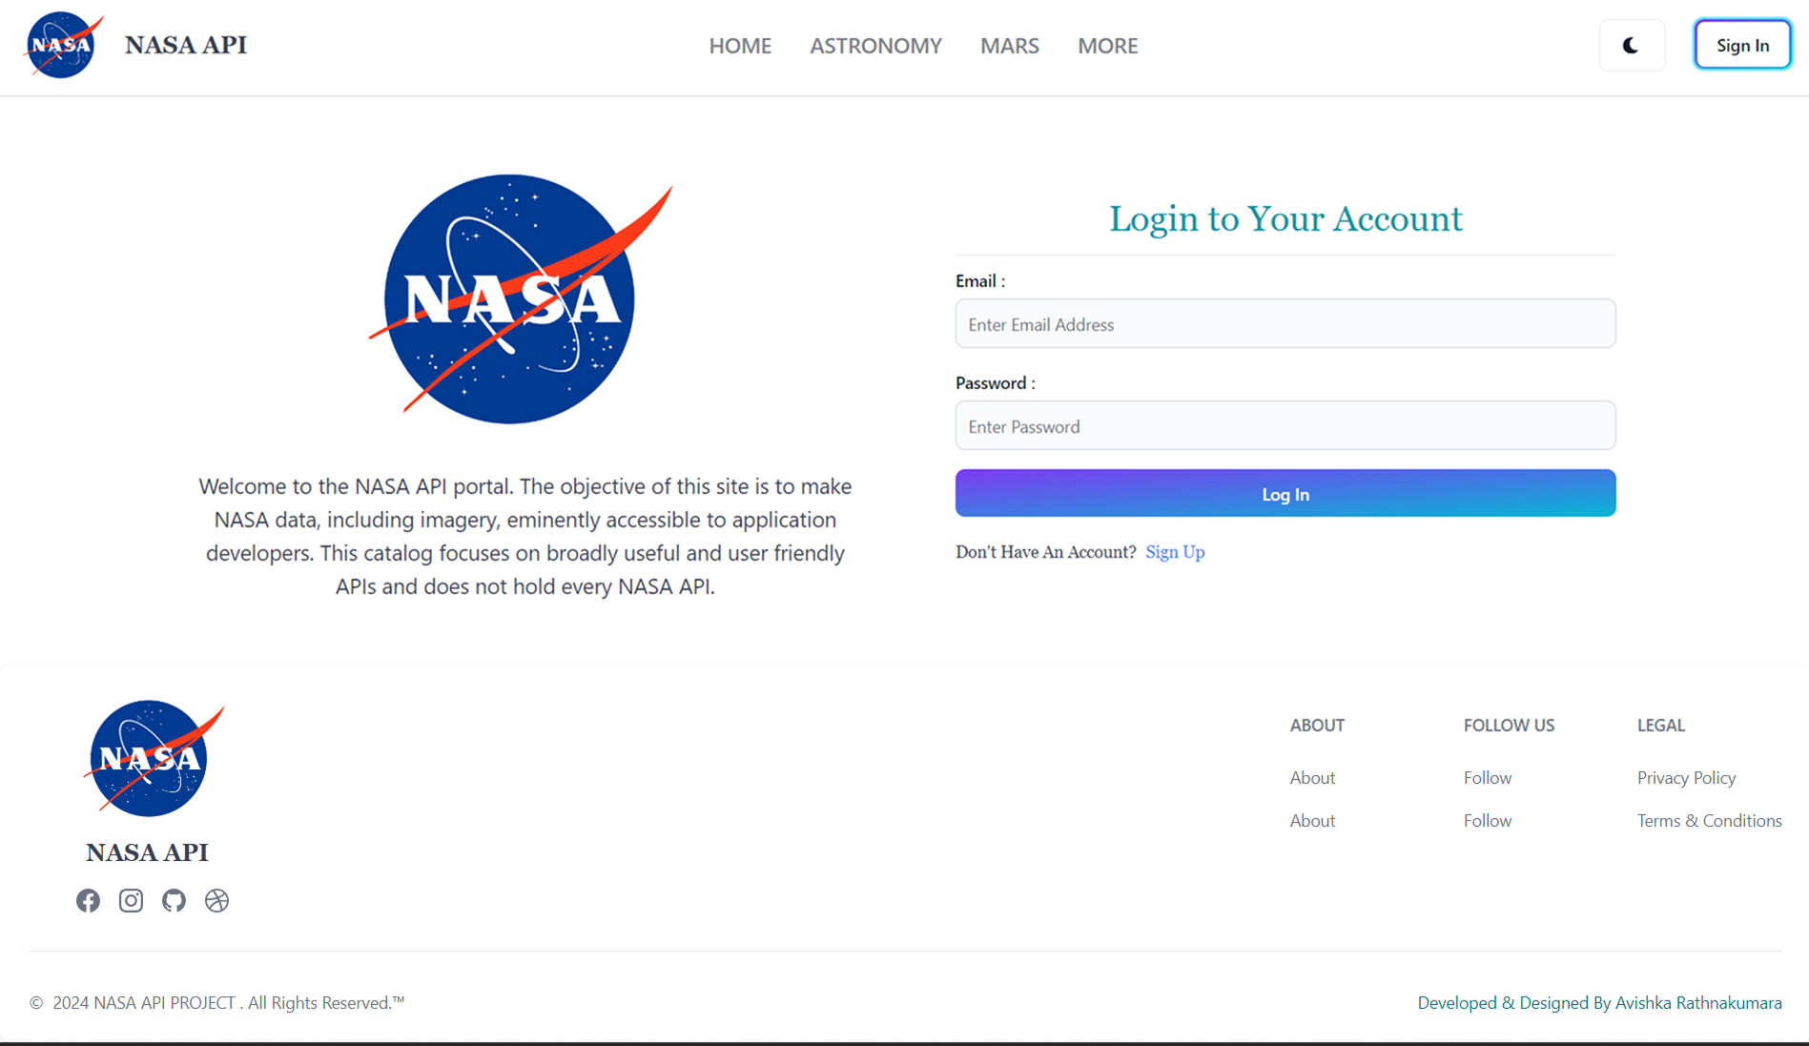Open the ASTRONOMY section
Image resolution: width=1809 pixels, height=1046 pixels.
pos(875,45)
